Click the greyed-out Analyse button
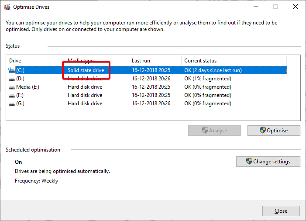This screenshot has width=306, height=221. pos(214,131)
